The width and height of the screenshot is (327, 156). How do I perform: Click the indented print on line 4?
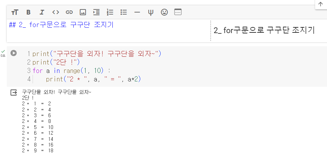pos(93,79)
